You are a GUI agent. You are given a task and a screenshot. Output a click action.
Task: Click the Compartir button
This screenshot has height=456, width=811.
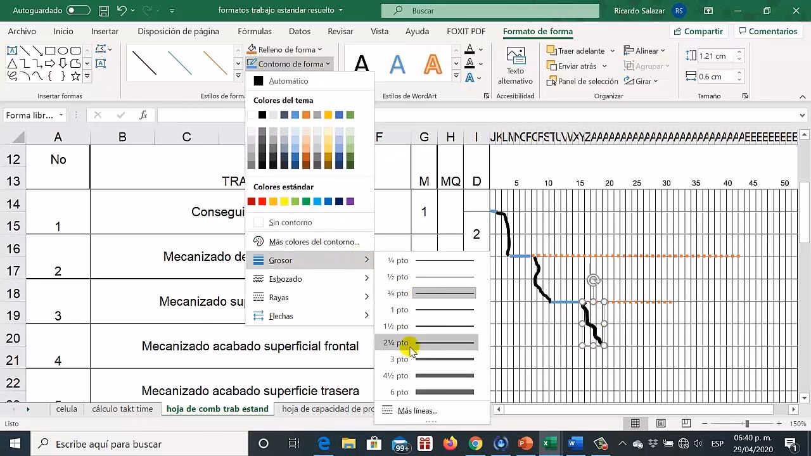[697, 31]
